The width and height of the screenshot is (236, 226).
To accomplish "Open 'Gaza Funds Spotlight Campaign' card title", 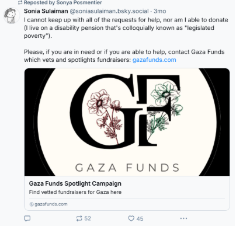I will pyautogui.click(x=75, y=183).
